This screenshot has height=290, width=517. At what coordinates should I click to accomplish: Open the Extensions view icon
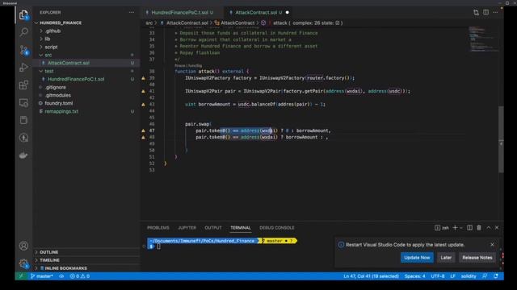[x=23, y=85]
